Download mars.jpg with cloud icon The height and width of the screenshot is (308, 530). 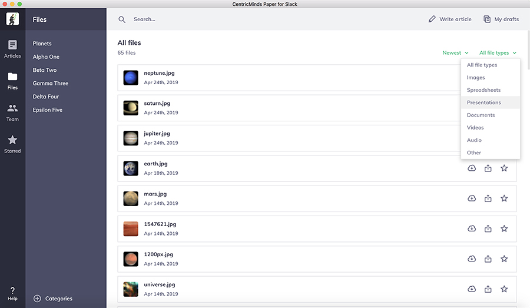472,198
